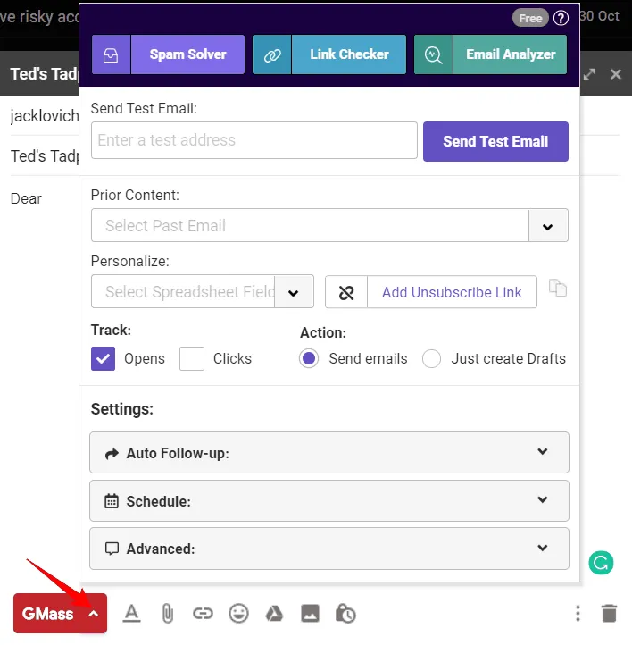Open the Email Analyzer tool

click(510, 54)
